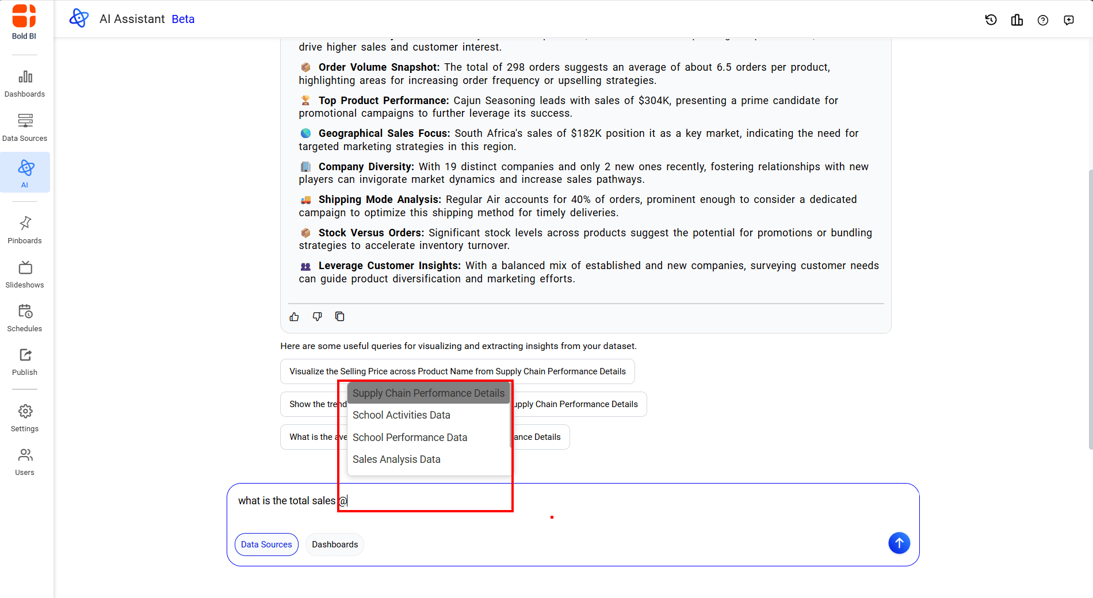Open Pinboards from the sidebar
Image resolution: width=1093 pixels, height=598 pixels.
coord(25,230)
